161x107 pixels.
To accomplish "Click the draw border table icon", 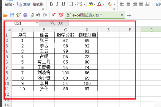I will point(80,4).
